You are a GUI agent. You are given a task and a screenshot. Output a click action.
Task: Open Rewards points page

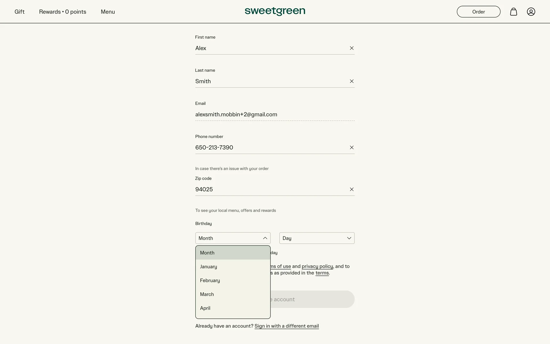(62, 12)
